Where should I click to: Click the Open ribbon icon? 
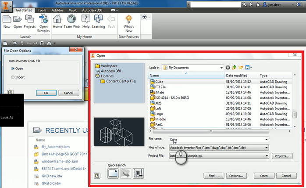tap(18, 22)
